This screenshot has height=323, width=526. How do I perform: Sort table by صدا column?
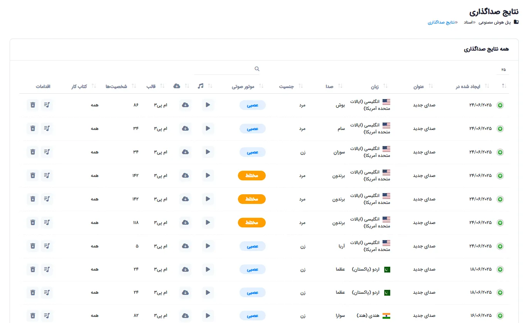(x=334, y=86)
